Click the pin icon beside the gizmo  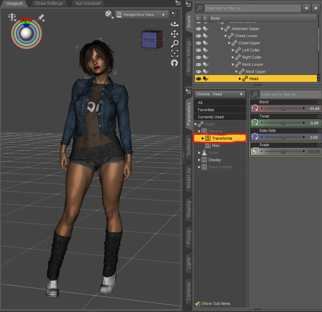[41, 18]
